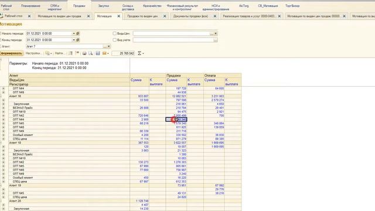Open report 'Настройки...' from the toolbar
The height and width of the screenshot is (211, 375).
pyautogui.click(x=33, y=53)
